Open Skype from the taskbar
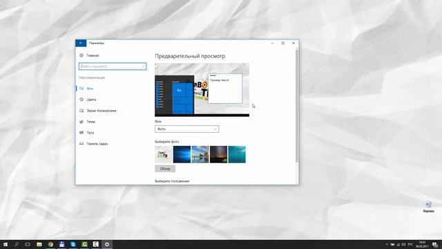This screenshot has height=249, width=442. click(73, 244)
